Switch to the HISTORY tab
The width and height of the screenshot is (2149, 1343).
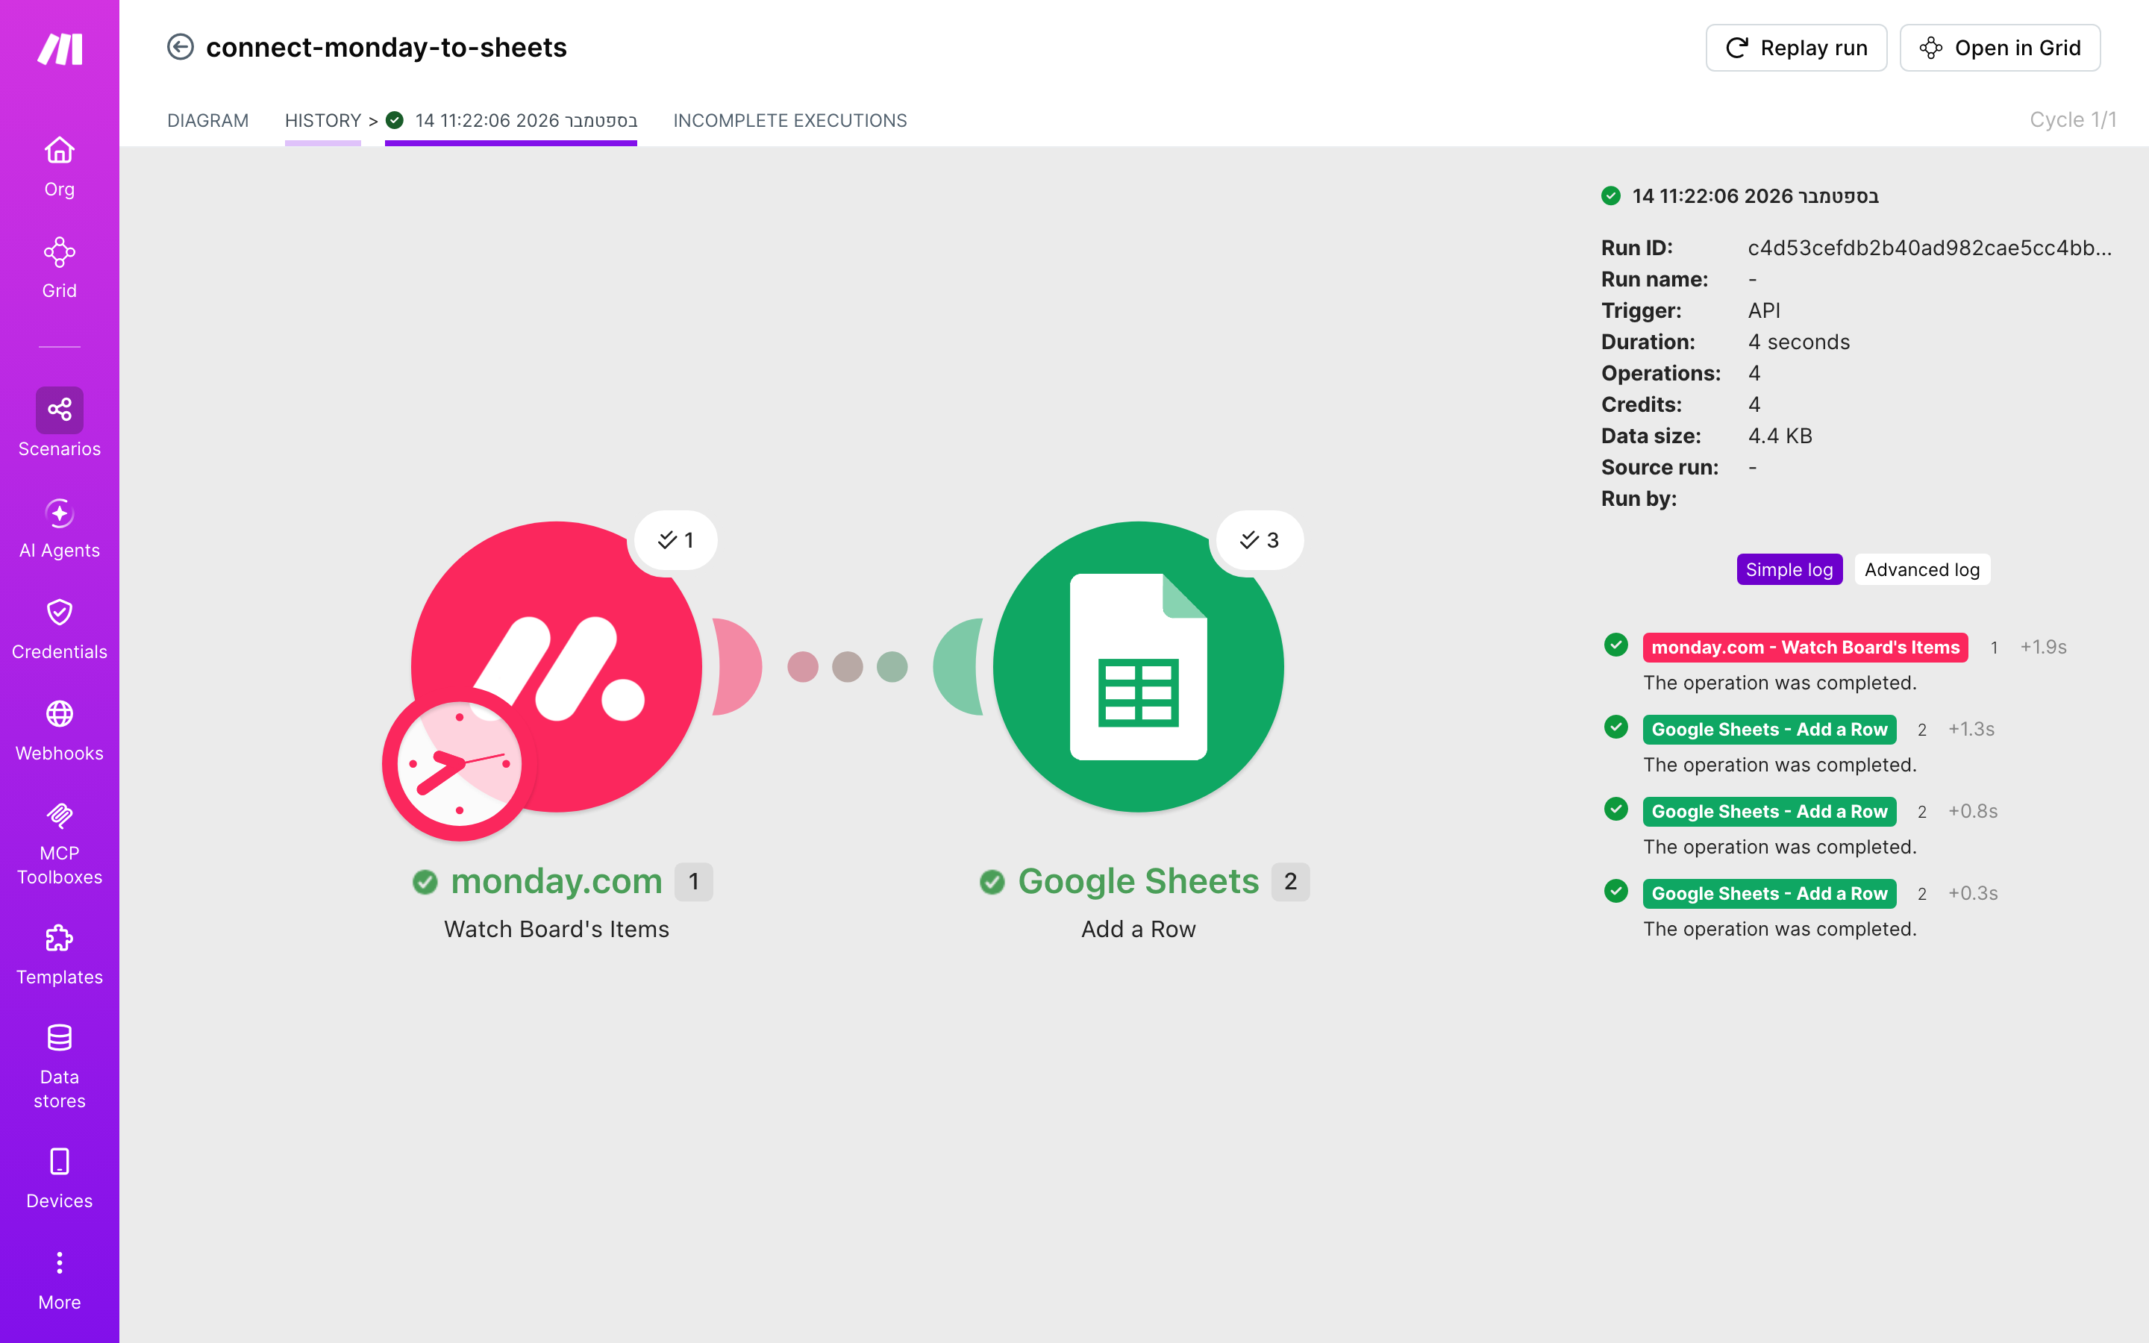coord(322,120)
